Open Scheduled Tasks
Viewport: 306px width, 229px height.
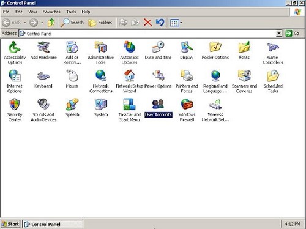273,81
